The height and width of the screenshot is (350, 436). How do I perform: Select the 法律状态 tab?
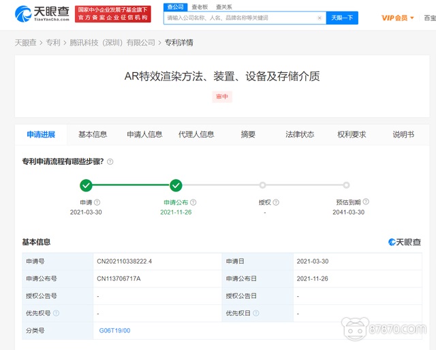pyautogui.click(x=300, y=135)
